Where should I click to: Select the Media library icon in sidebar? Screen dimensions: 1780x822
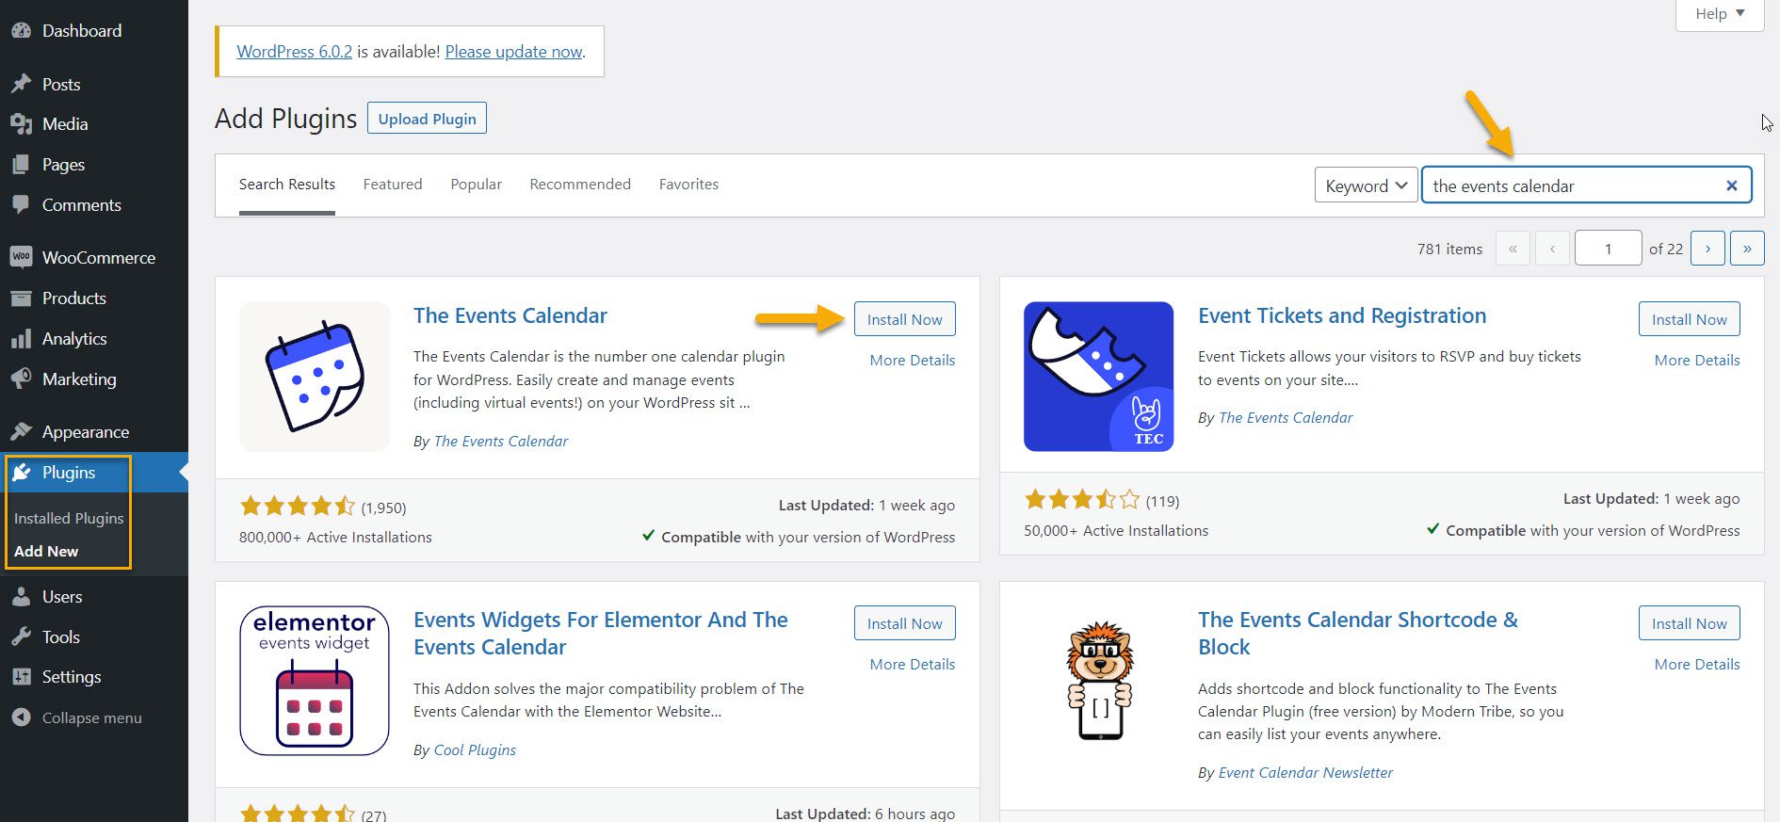click(x=23, y=123)
